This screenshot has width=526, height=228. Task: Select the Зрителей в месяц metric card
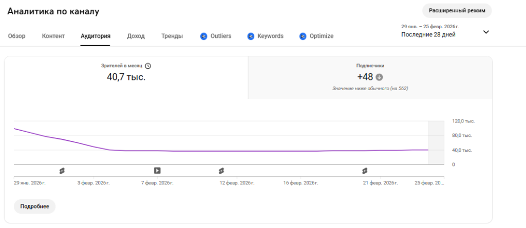[126, 77]
